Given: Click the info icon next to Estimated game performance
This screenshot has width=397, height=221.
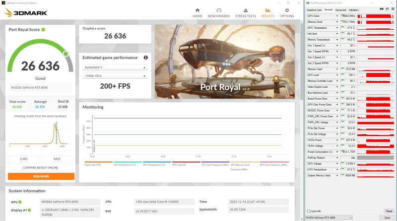Looking at the screenshot, I should [x=146, y=57].
